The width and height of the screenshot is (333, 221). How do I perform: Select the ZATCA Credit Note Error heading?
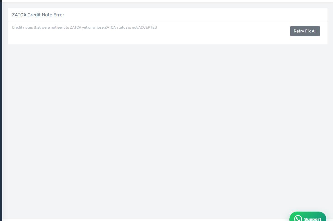point(38,15)
